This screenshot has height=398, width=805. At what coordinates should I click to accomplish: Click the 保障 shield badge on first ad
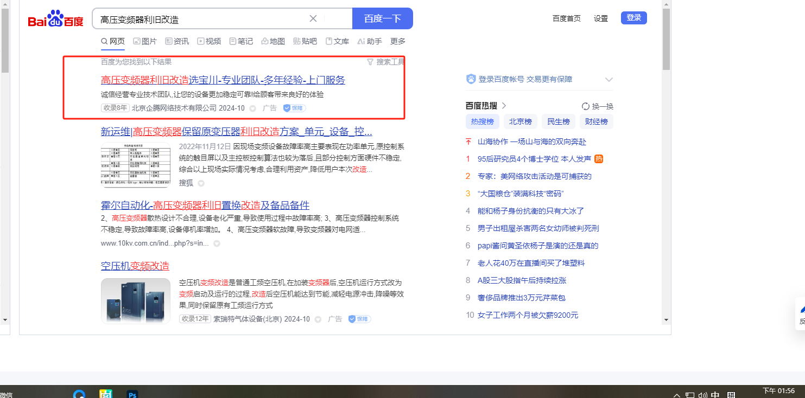[x=294, y=108]
